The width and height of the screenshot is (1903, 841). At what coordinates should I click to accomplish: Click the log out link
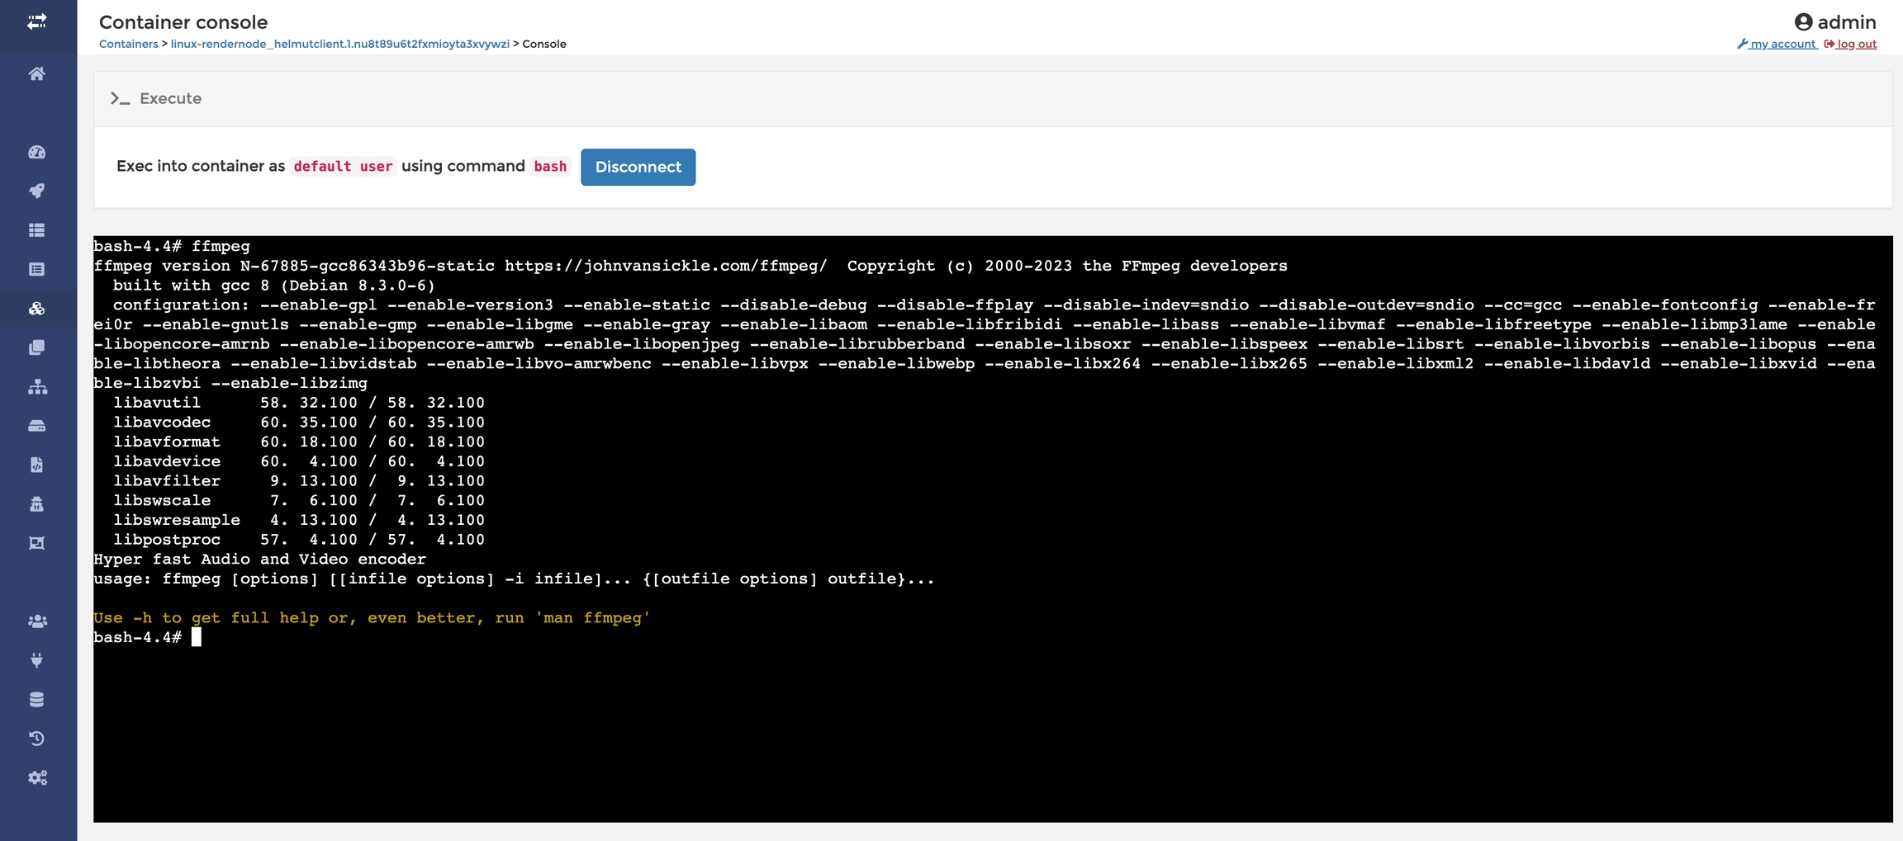[1856, 44]
